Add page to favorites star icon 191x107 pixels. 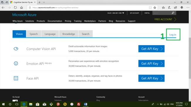tap(155, 8)
